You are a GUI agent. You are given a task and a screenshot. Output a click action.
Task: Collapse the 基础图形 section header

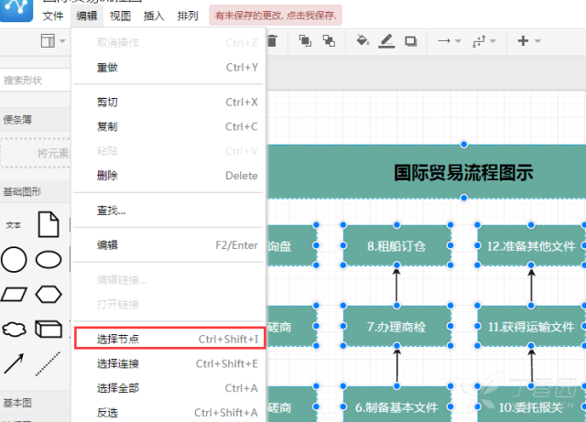pyautogui.click(x=35, y=191)
